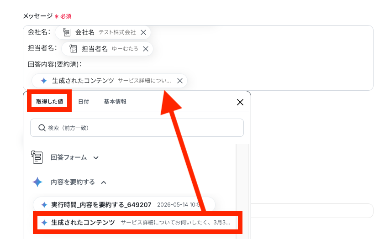This screenshot has height=239, width=379.
Task: Remove the 担当者名 chip with its X
Action: 146,49
